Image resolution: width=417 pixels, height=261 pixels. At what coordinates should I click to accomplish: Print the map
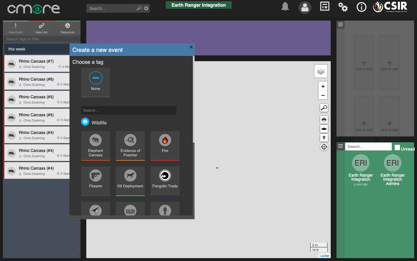[324, 120]
